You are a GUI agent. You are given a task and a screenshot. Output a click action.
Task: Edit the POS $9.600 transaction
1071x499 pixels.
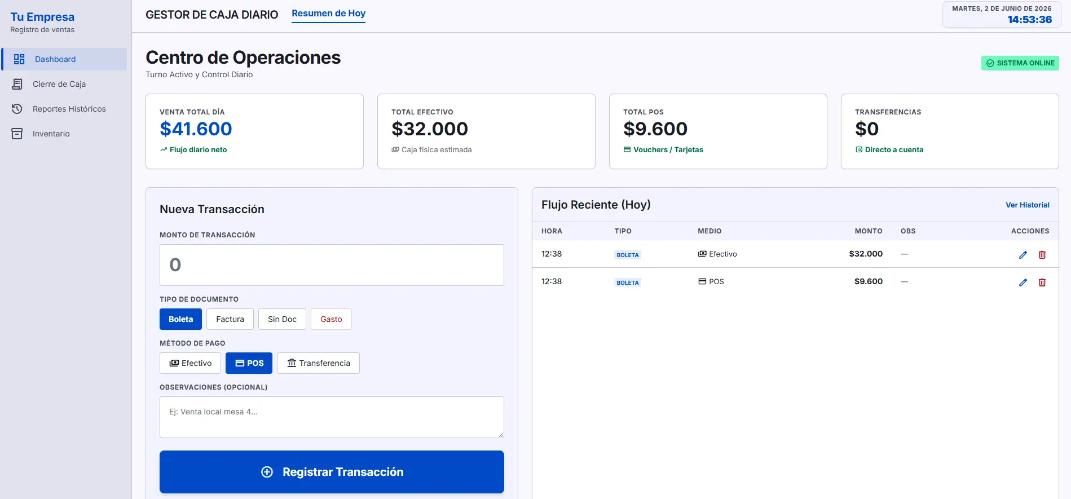tap(1023, 282)
